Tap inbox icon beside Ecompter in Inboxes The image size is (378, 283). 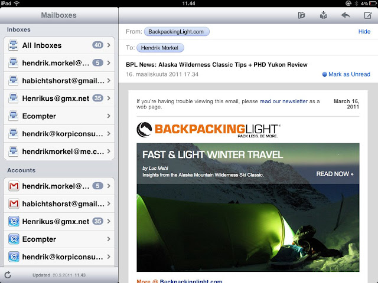pyautogui.click(x=13, y=116)
